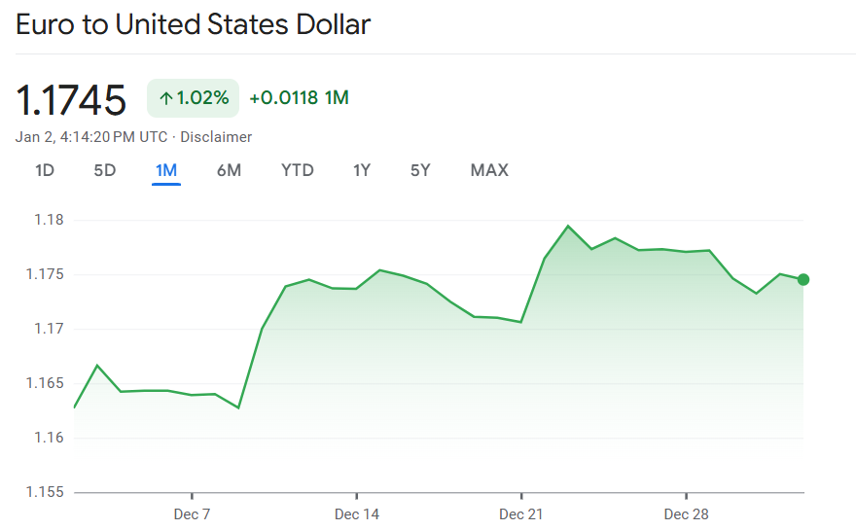
Task: Click the Dec 14 date axis label
Action: pos(357,513)
